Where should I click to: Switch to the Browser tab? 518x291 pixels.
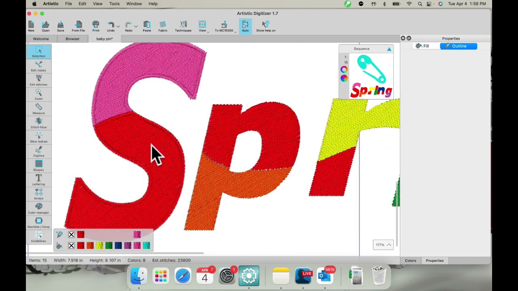[72, 39]
